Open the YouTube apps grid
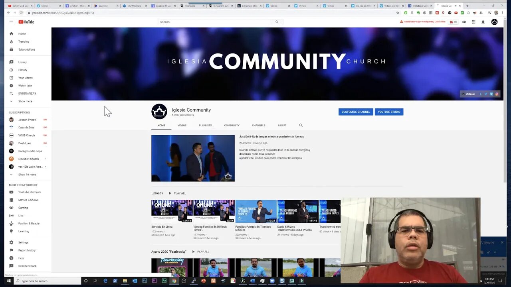 (473, 22)
